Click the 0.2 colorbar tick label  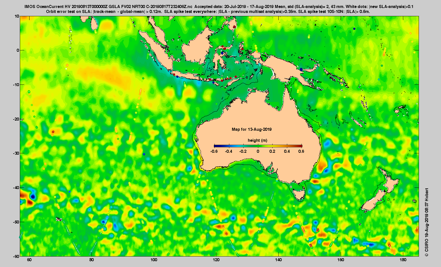[272, 151]
